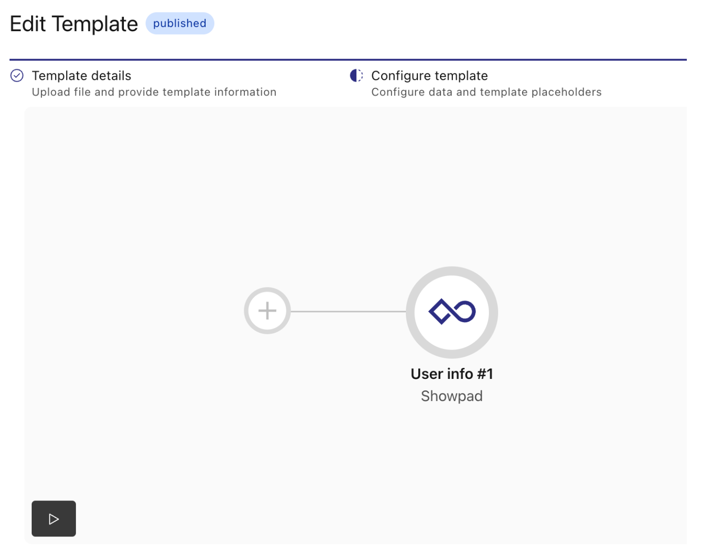Click the 'User info #1' node label
This screenshot has width=707, height=559.
451,374
